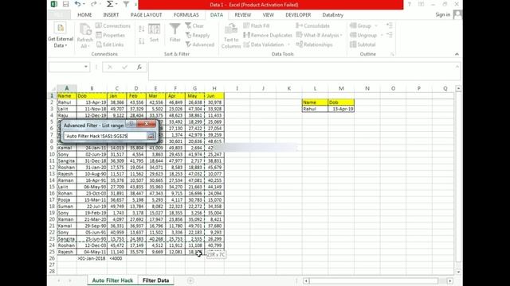Click expand dialog icon in Advanced Filter
The image size is (510, 286).
(151, 136)
